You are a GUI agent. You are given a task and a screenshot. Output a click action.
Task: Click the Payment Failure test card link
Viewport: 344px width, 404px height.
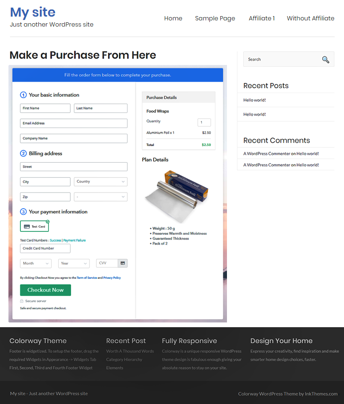pos(74,240)
